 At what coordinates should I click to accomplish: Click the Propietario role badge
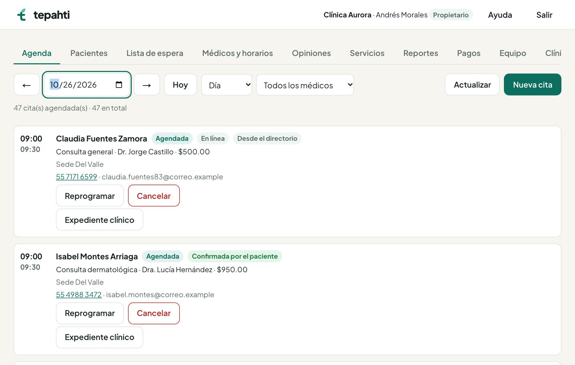pyautogui.click(x=451, y=15)
